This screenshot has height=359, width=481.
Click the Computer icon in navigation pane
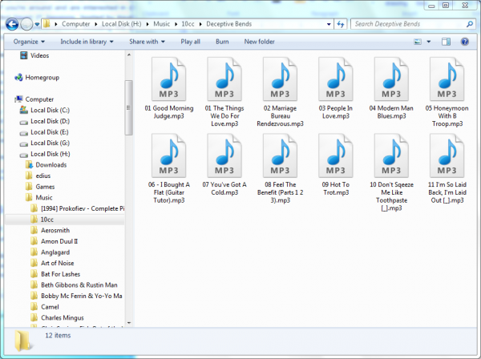click(x=18, y=99)
